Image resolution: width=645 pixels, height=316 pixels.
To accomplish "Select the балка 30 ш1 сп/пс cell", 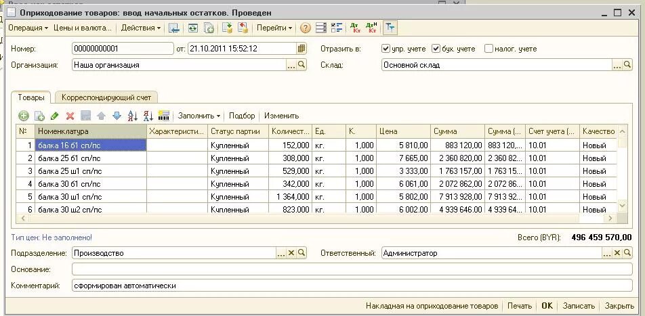I will 91,197.
